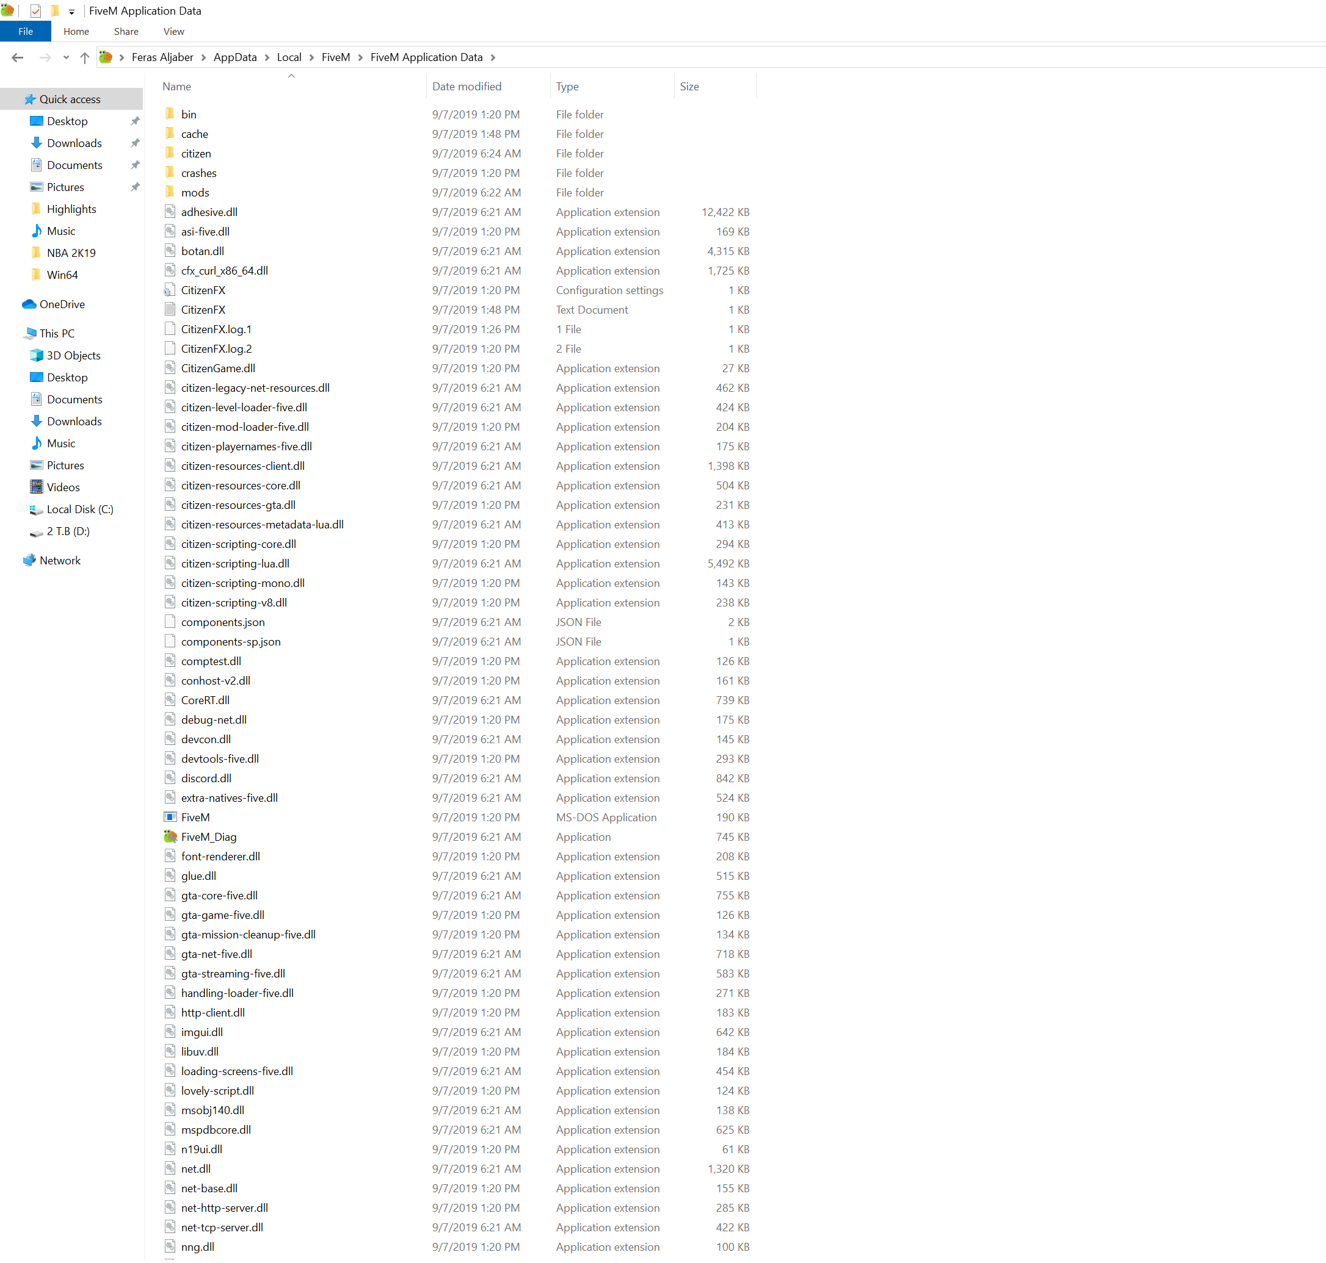
Task: Sort by the Date modified column header
Action: (x=466, y=86)
